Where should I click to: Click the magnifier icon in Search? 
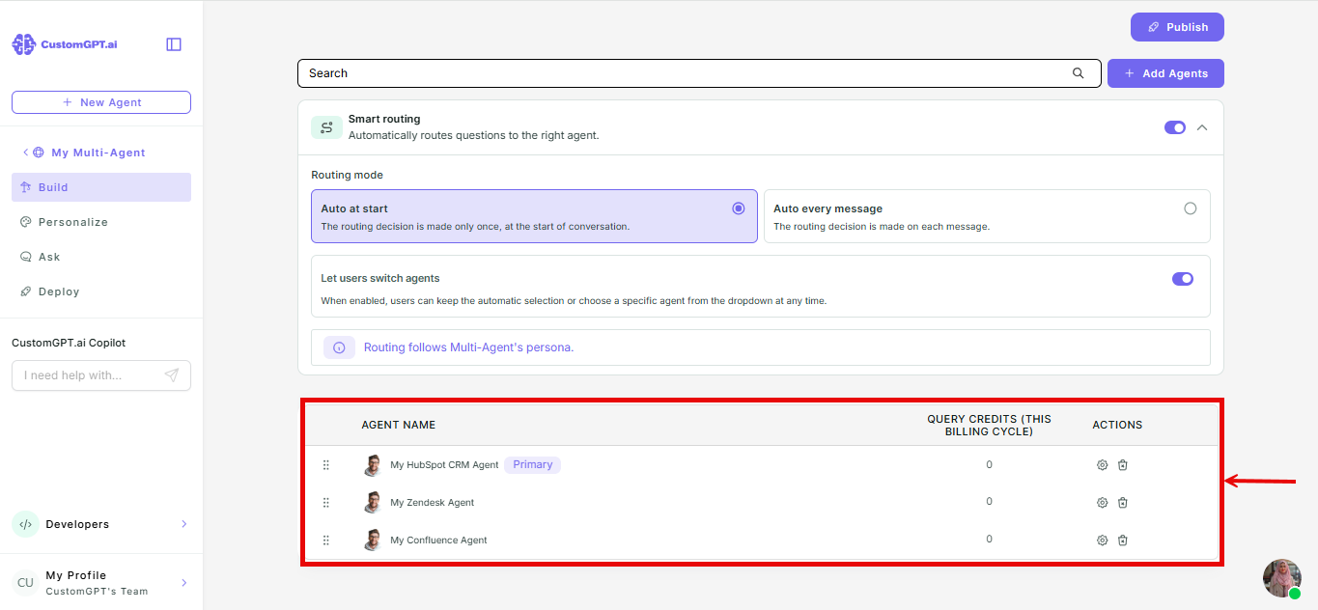(x=1079, y=73)
